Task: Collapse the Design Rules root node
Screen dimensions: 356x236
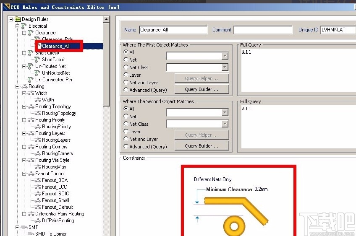Action: coord(10,19)
